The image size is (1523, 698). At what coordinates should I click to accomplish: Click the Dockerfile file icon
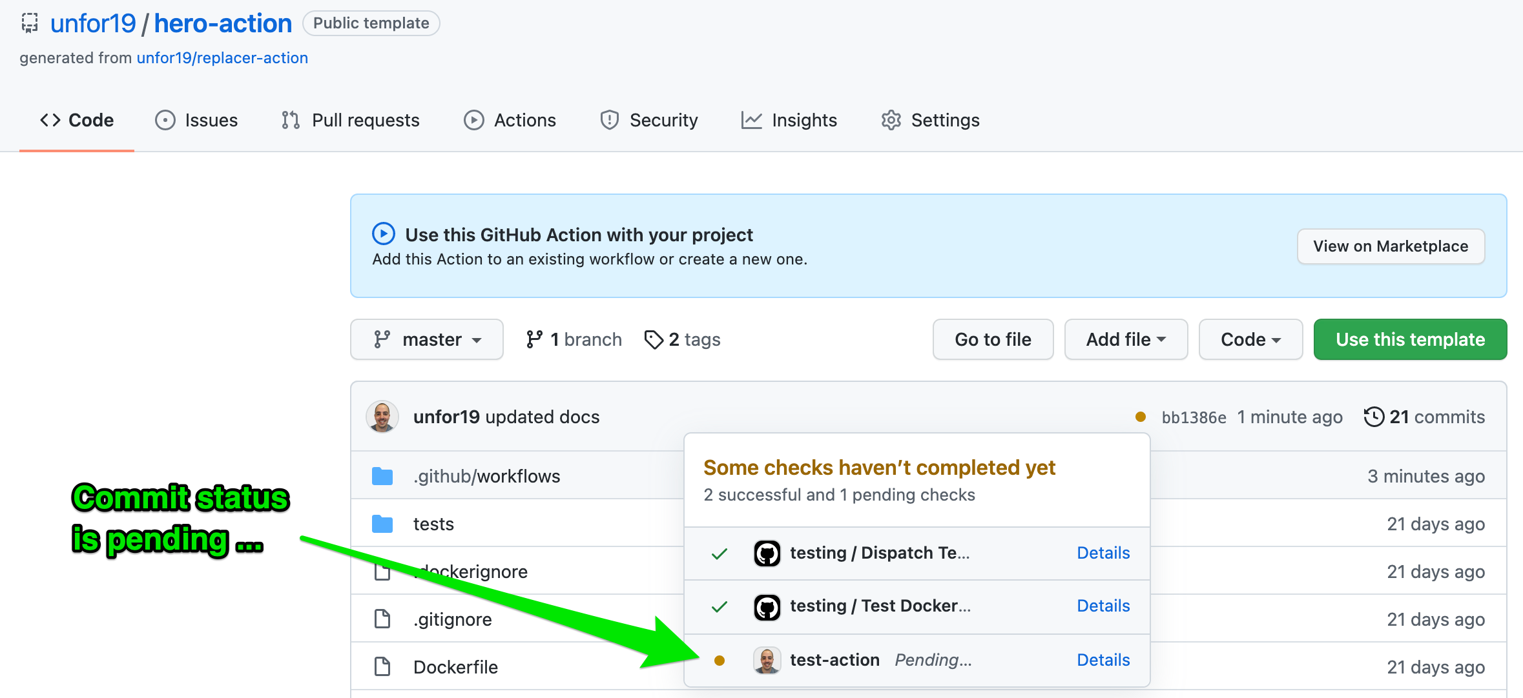(x=382, y=667)
